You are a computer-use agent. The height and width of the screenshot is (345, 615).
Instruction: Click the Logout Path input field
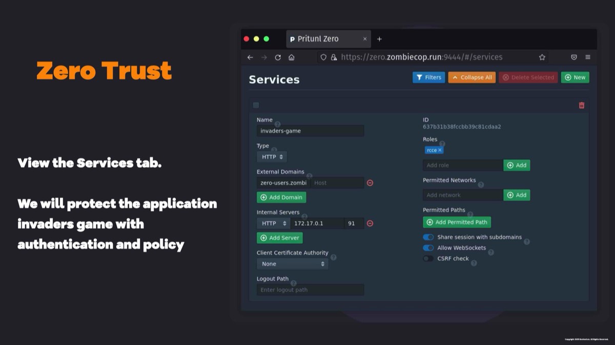pyautogui.click(x=310, y=290)
